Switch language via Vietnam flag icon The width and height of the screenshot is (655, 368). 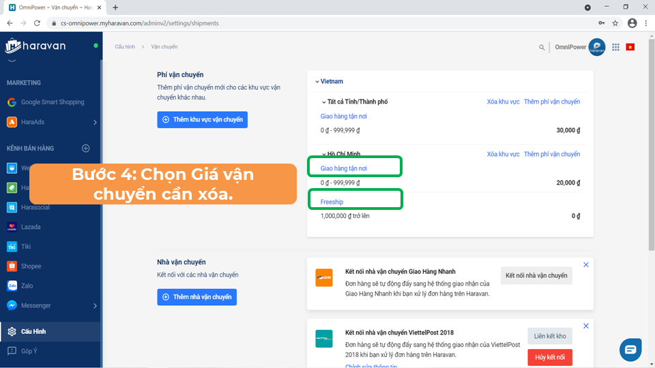(x=630, y=47)
